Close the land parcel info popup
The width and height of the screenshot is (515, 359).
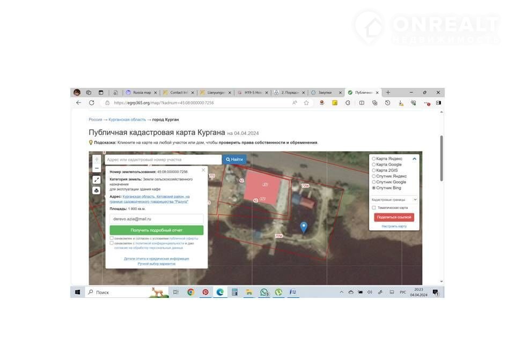[203, 170]
